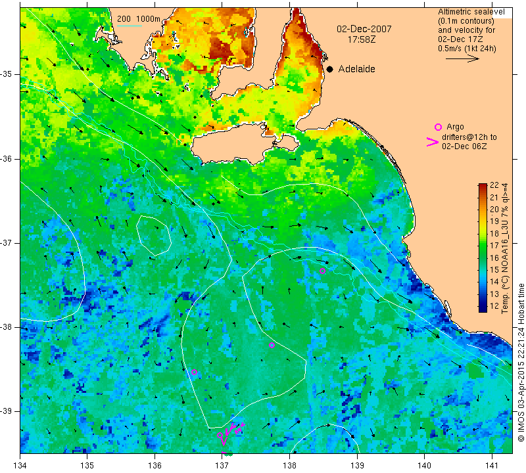Select the 02-Dec-2007 date text
This screenshot has height=473, width=526.
tap(364, 29)
